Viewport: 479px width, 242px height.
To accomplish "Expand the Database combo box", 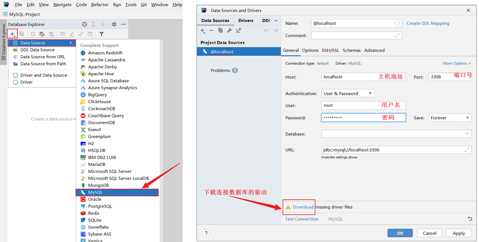I will tap(467, 134).
